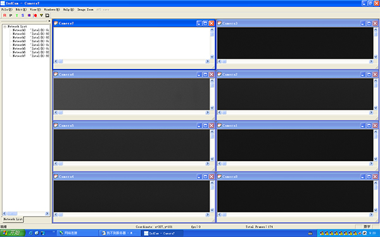Select Network7 in the tree
380x237 pixels.
point(19,56)
